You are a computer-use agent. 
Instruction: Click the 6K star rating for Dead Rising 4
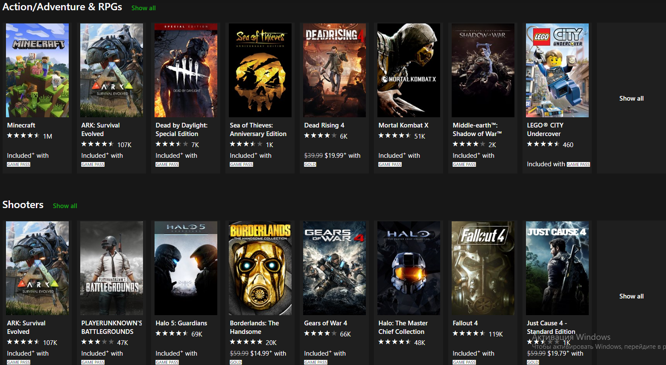coord(326,136)
